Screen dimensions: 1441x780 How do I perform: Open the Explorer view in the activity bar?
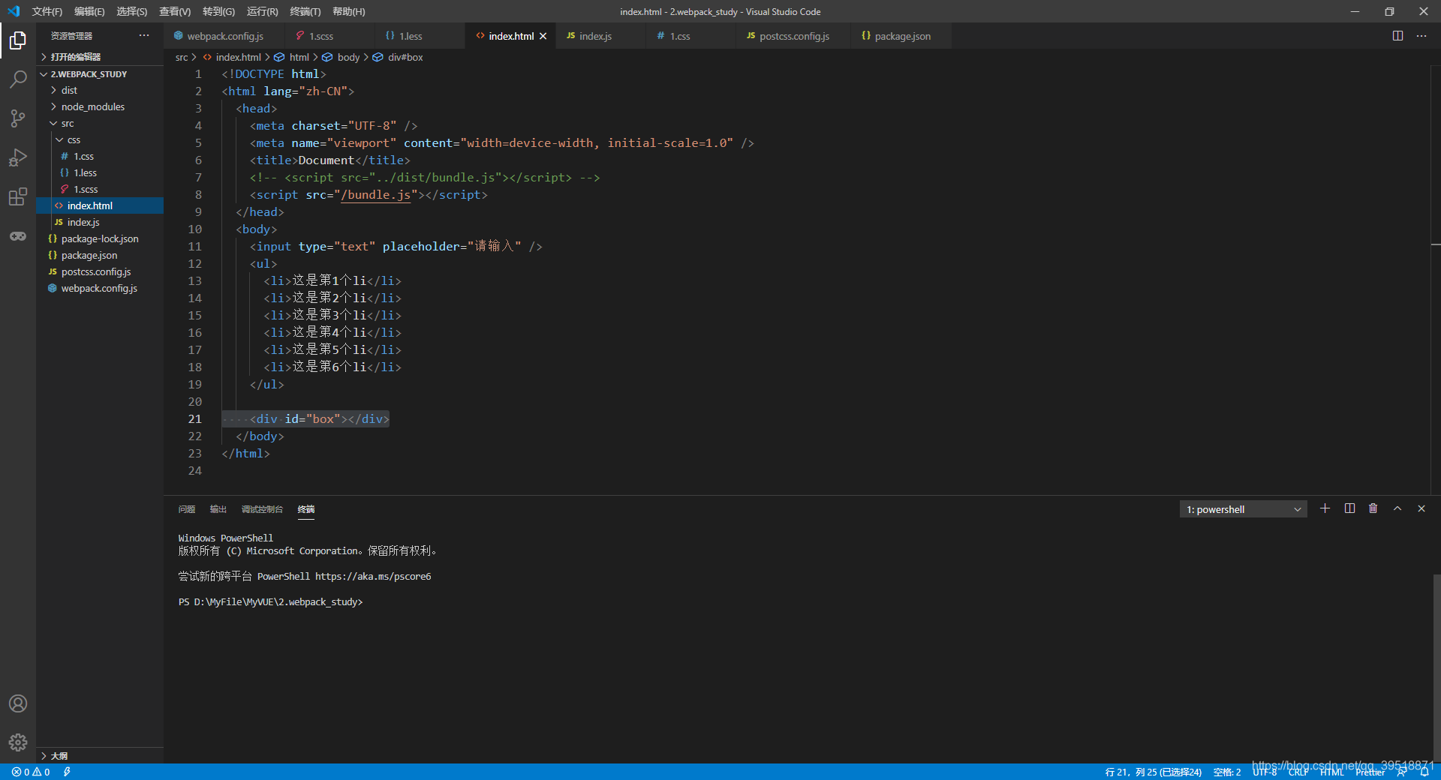pyautogui.click(x=18, y=40)
